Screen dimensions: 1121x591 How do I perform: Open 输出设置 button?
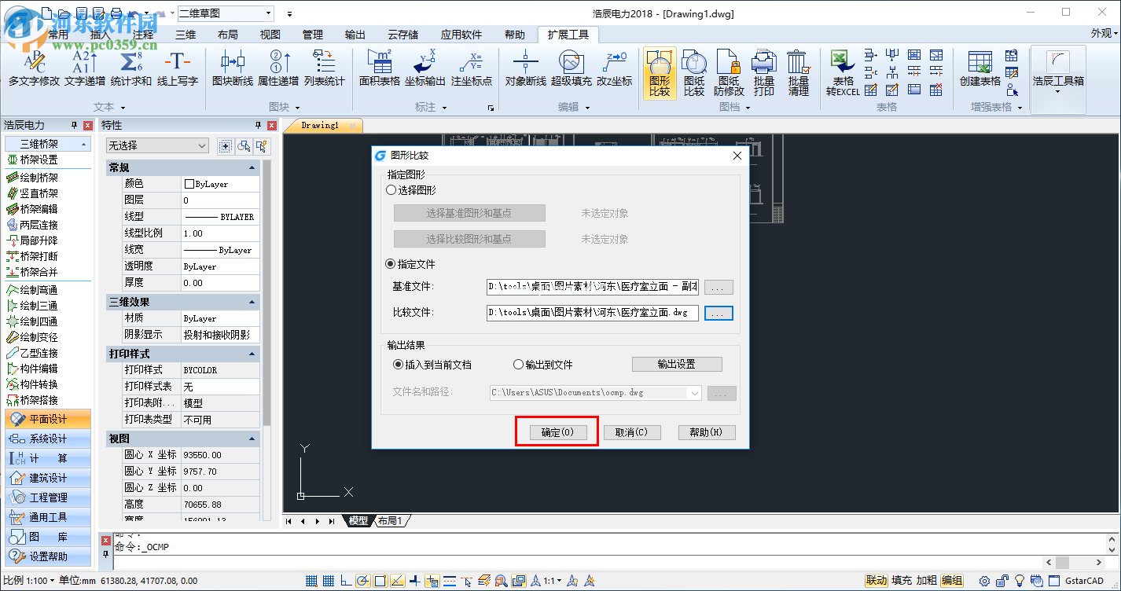pos(677,365)
